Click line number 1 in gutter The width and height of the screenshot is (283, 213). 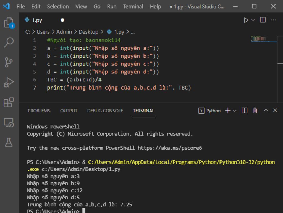coord(35,40)
